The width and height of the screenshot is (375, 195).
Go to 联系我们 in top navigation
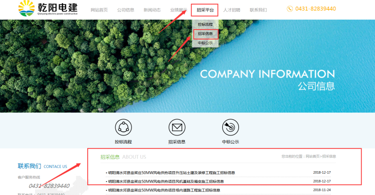click(258, 10)
